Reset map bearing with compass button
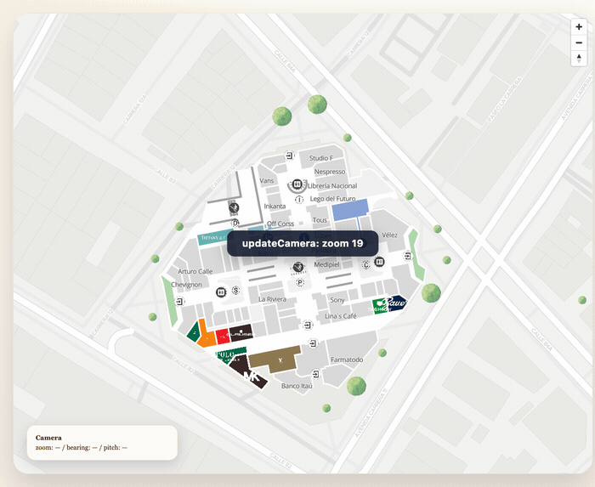Screen dimensions: 595x487 pyautogui.click(x=579, y=59)
